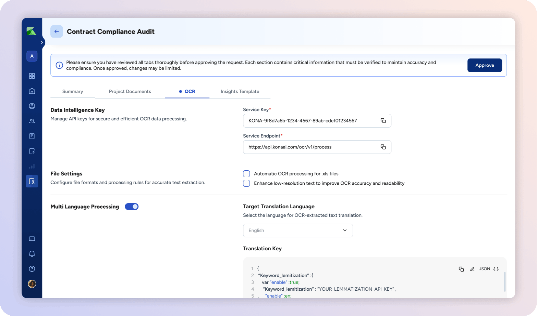Open the Target Translation Language dropdown
The image size is (537, 316).
[x=298, y=231]
